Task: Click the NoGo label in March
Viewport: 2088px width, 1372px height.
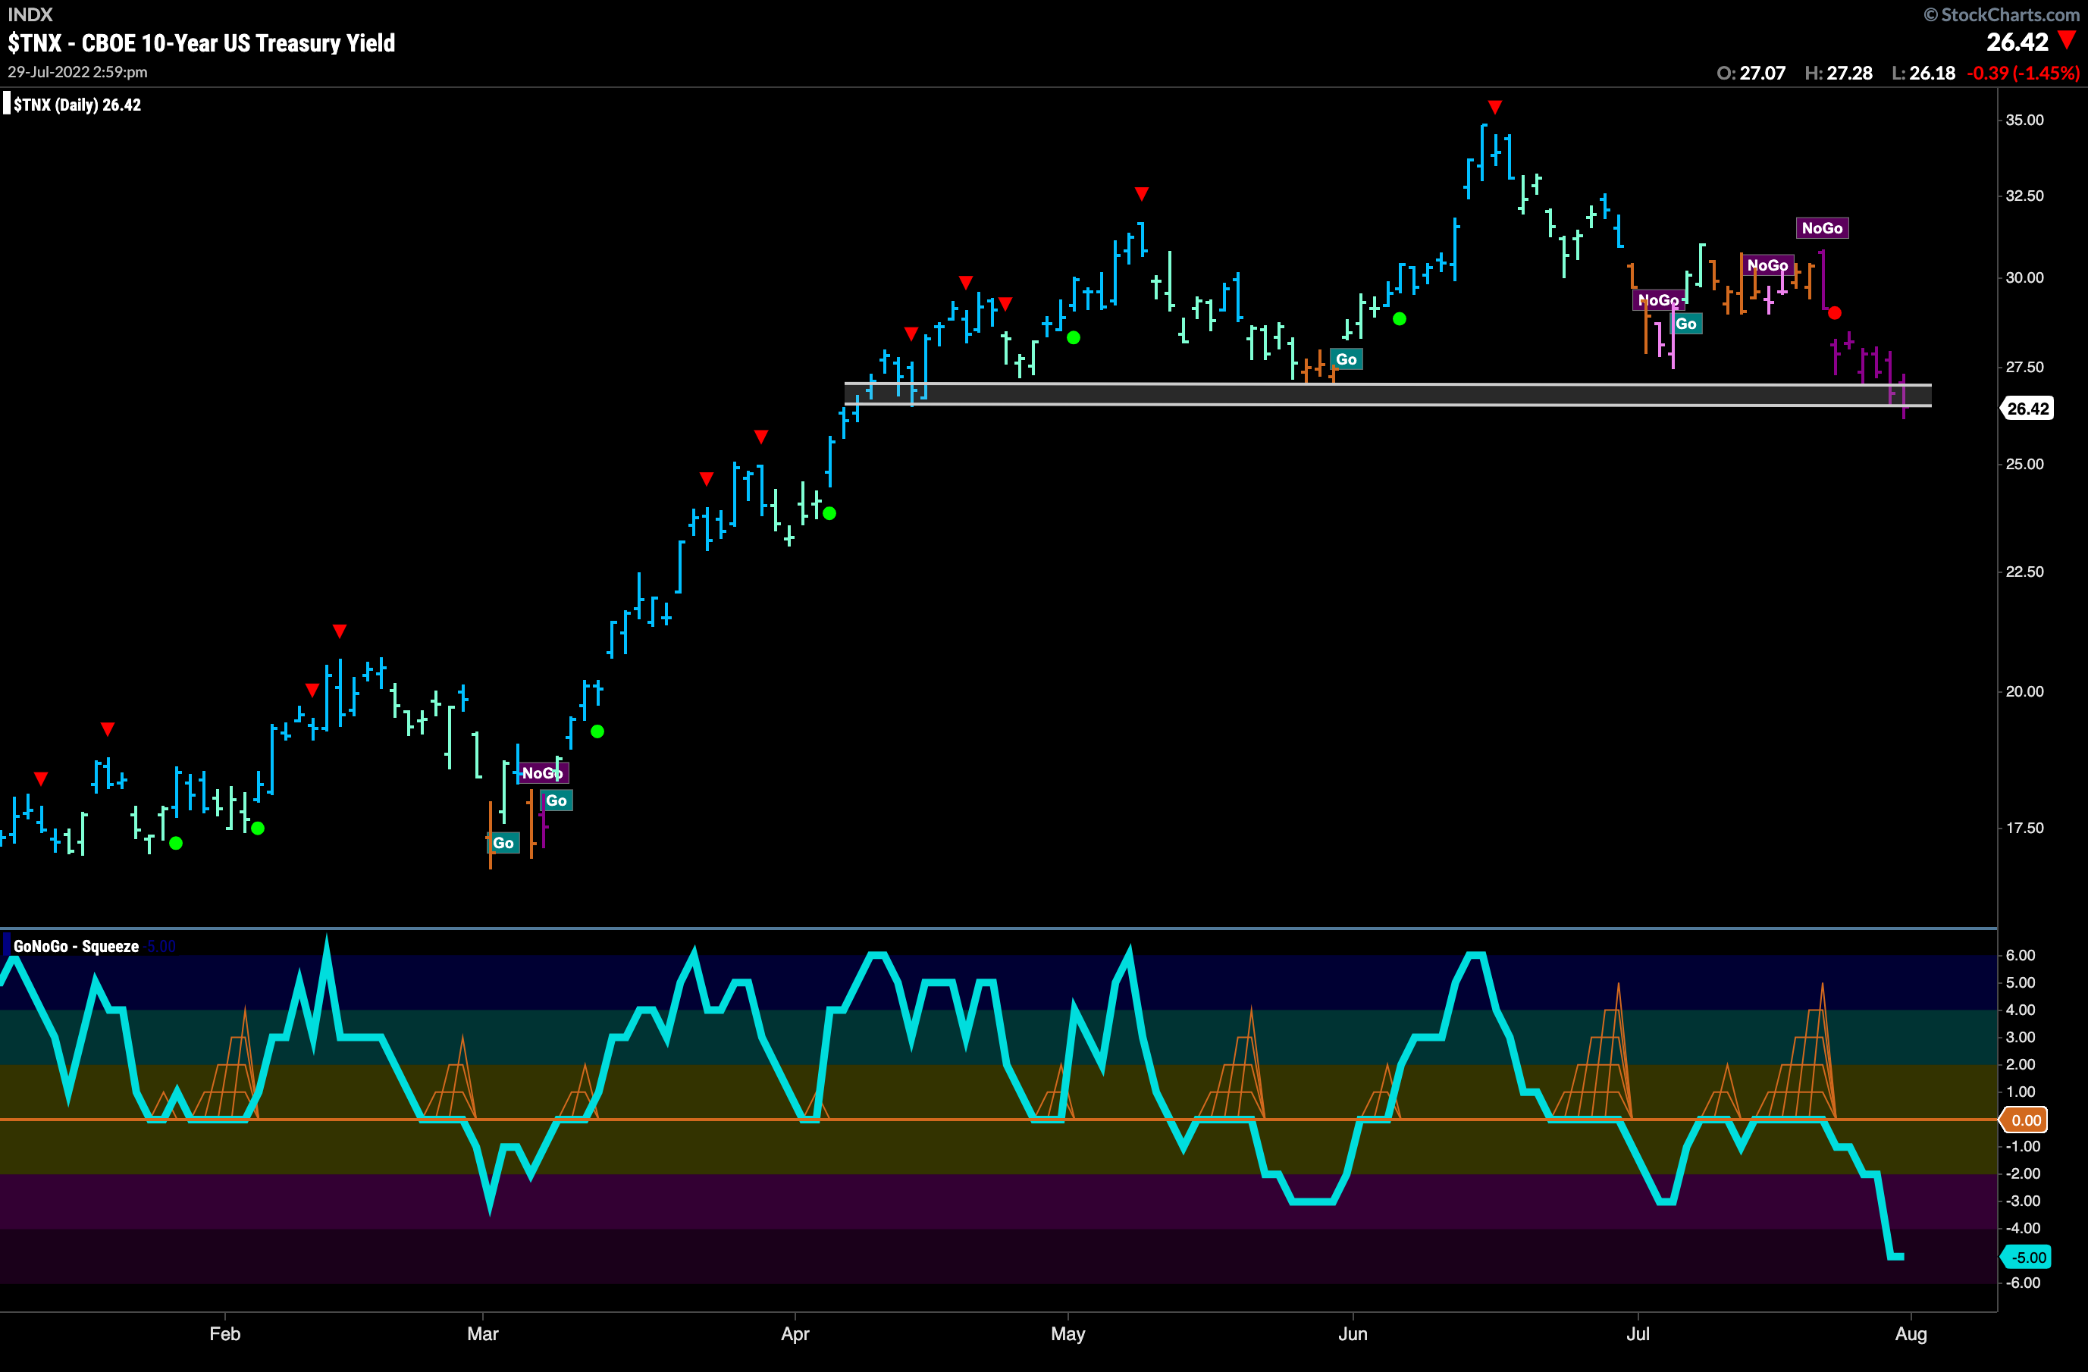Action: pos(542,773)
